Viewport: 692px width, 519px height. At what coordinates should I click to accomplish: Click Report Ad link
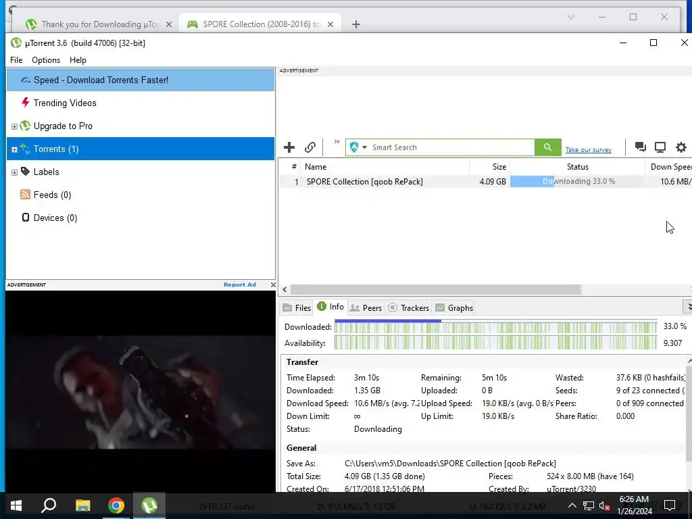click(240, 285)
